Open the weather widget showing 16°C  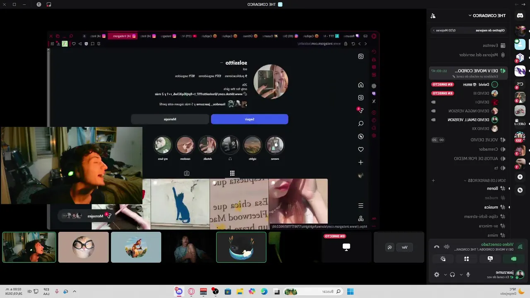pyautogui.click(x=509, y=291)
